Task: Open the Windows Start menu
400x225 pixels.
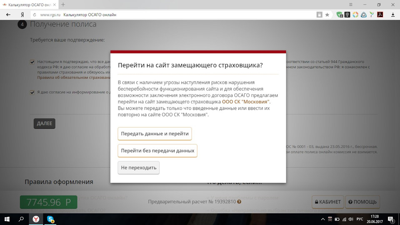Action: click(7, 219)
